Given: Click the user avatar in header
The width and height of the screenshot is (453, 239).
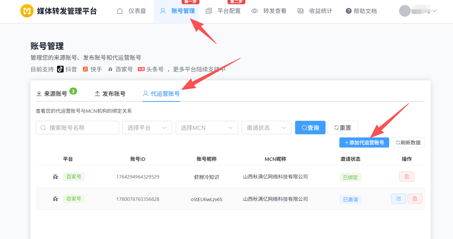Looking at the screenshot, I should (405, 11).
